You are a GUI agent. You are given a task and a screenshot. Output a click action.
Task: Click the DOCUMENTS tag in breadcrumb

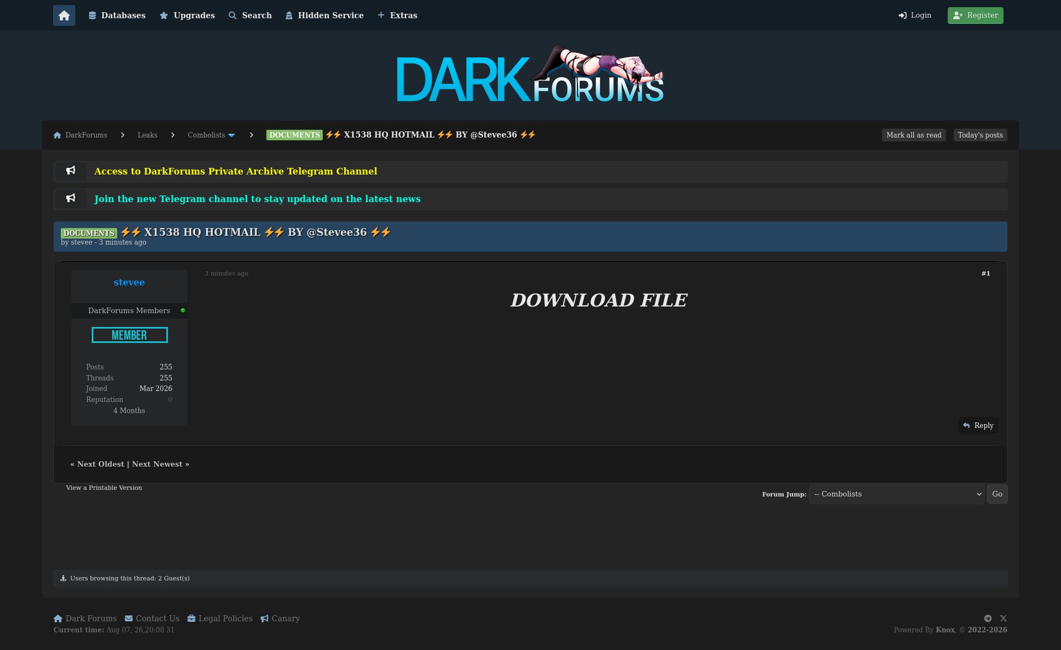[295, 135]
